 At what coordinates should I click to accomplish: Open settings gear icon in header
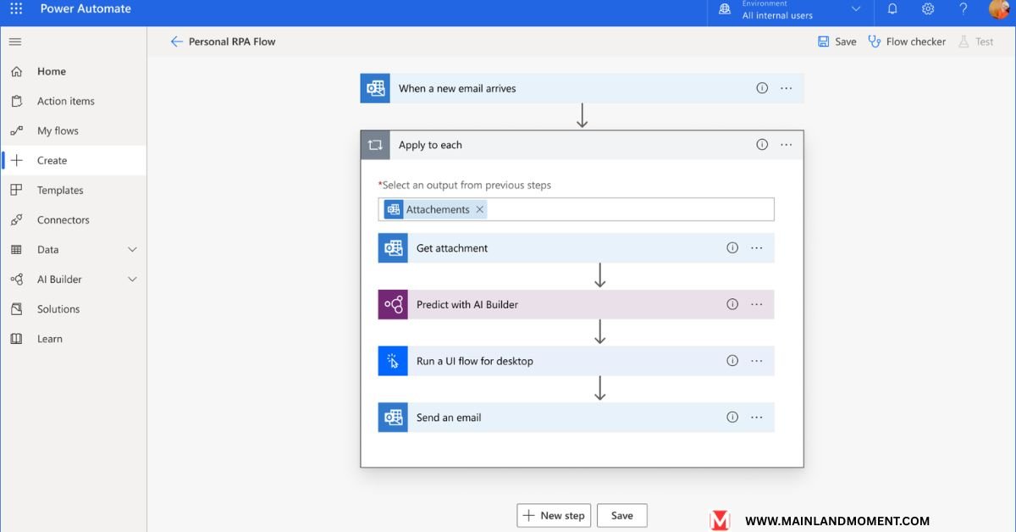click(928, 9)
